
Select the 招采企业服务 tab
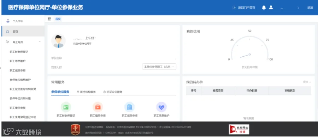point(114,92)
